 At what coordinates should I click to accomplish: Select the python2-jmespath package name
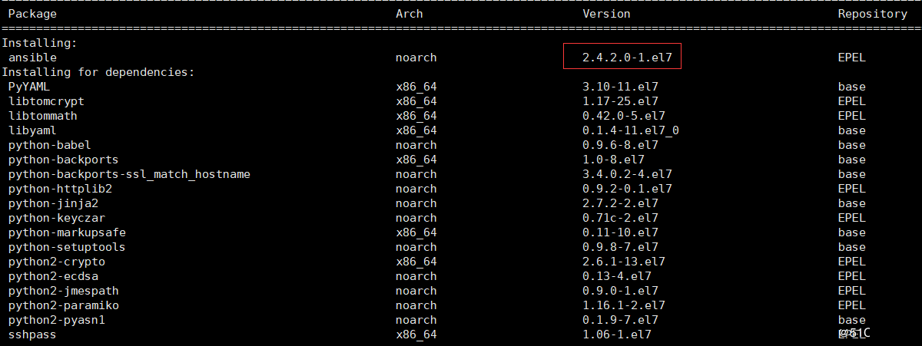click(x=64, y=291)
